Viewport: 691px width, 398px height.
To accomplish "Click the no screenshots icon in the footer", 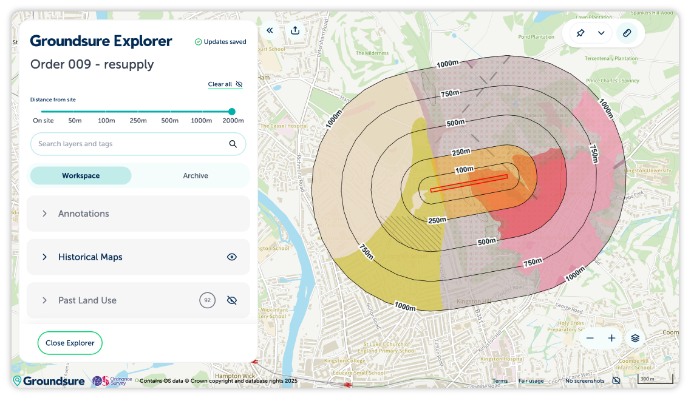I will click(616, 380).
